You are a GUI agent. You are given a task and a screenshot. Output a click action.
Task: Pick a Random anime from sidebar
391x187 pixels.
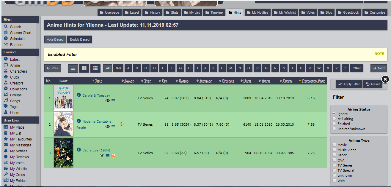pos(17,44)
